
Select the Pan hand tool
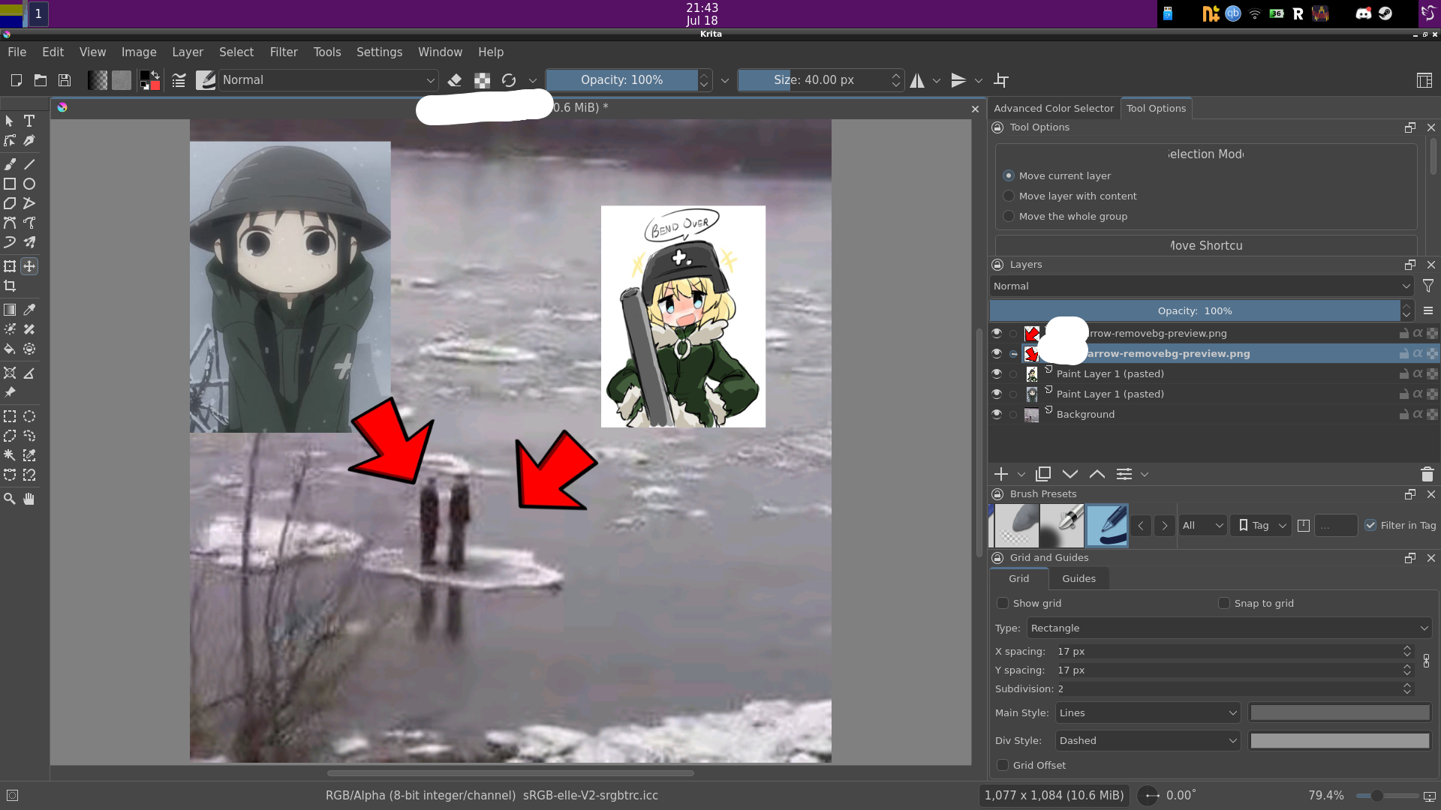[x=29, y=499]
